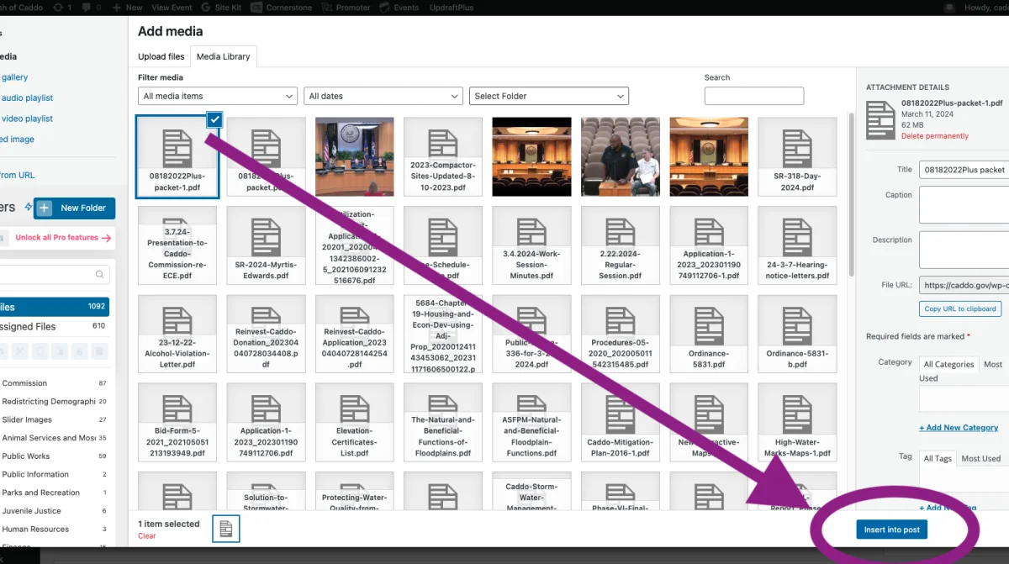The width and height of the screenshot is (1009, 564).
Task: Click the media Search input field
Action: point(753,96)
